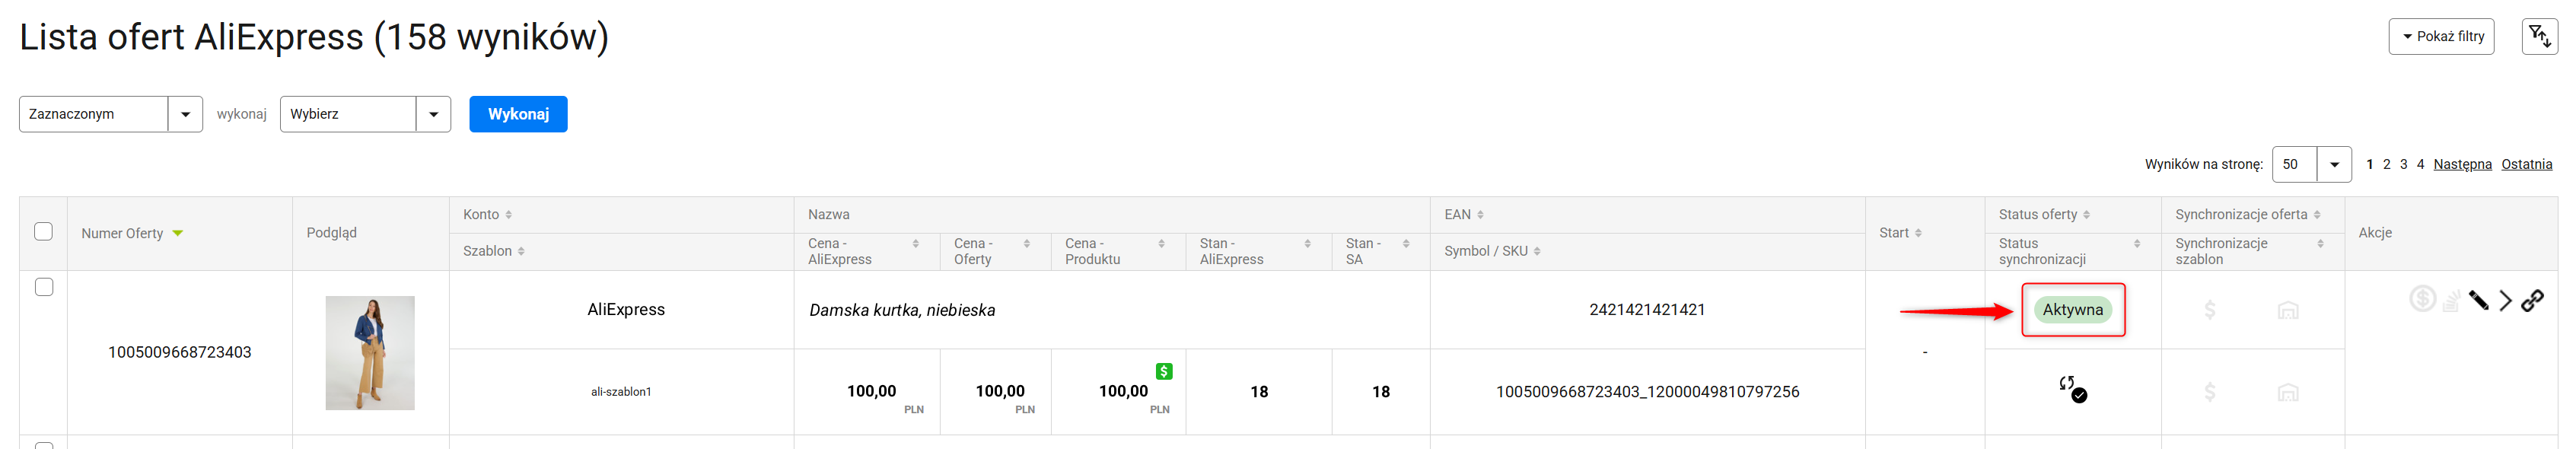Viewport: 2576px width, 449px height.
Task: Toggle the select-all header checkbox
Action: tap(44, 231)
